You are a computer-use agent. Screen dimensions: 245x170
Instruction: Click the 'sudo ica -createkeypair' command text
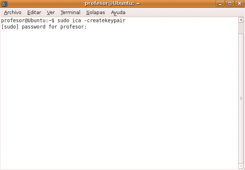91,20
